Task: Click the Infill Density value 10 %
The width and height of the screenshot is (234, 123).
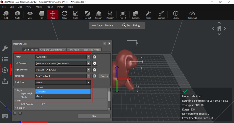Action: pyautogui.click(x=43, y=104)
